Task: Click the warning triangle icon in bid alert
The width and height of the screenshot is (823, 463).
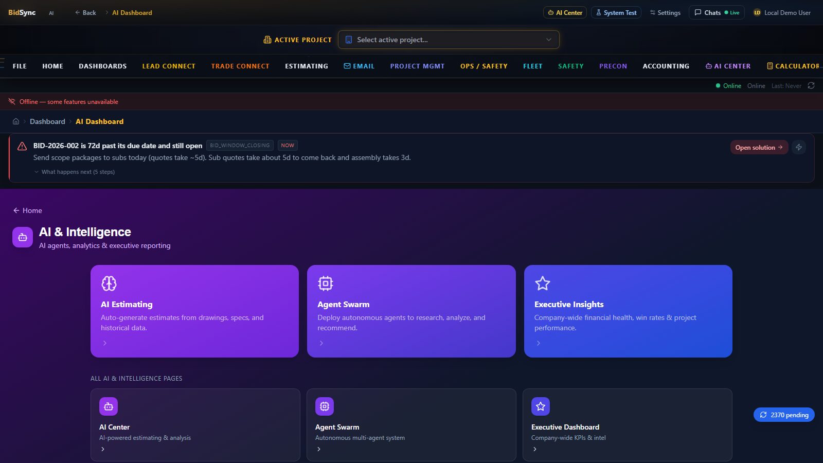Action: (22, 146)
